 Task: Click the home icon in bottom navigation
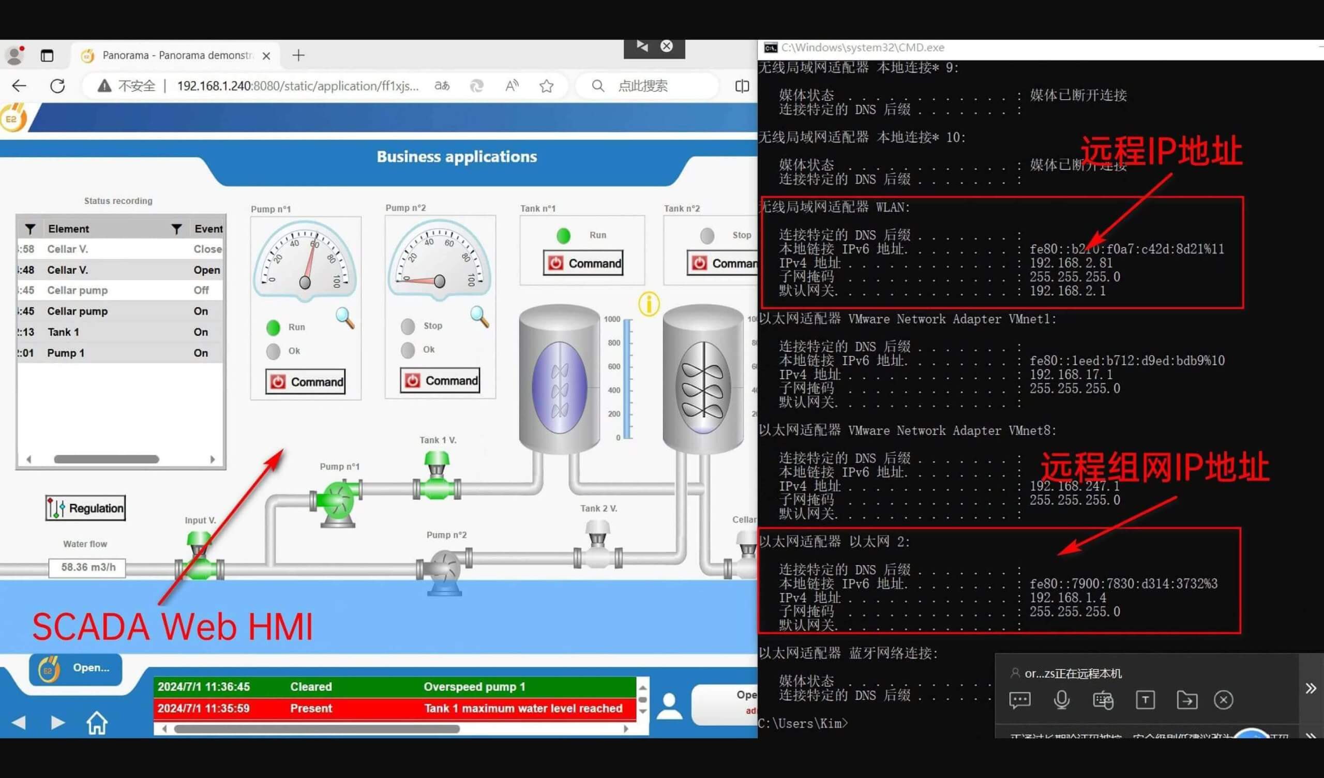[97, 723]
